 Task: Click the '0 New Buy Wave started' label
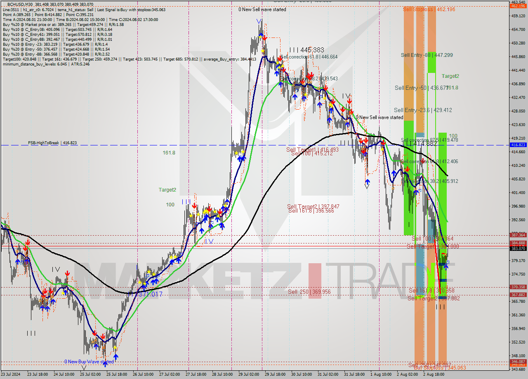tap(89, 362)
